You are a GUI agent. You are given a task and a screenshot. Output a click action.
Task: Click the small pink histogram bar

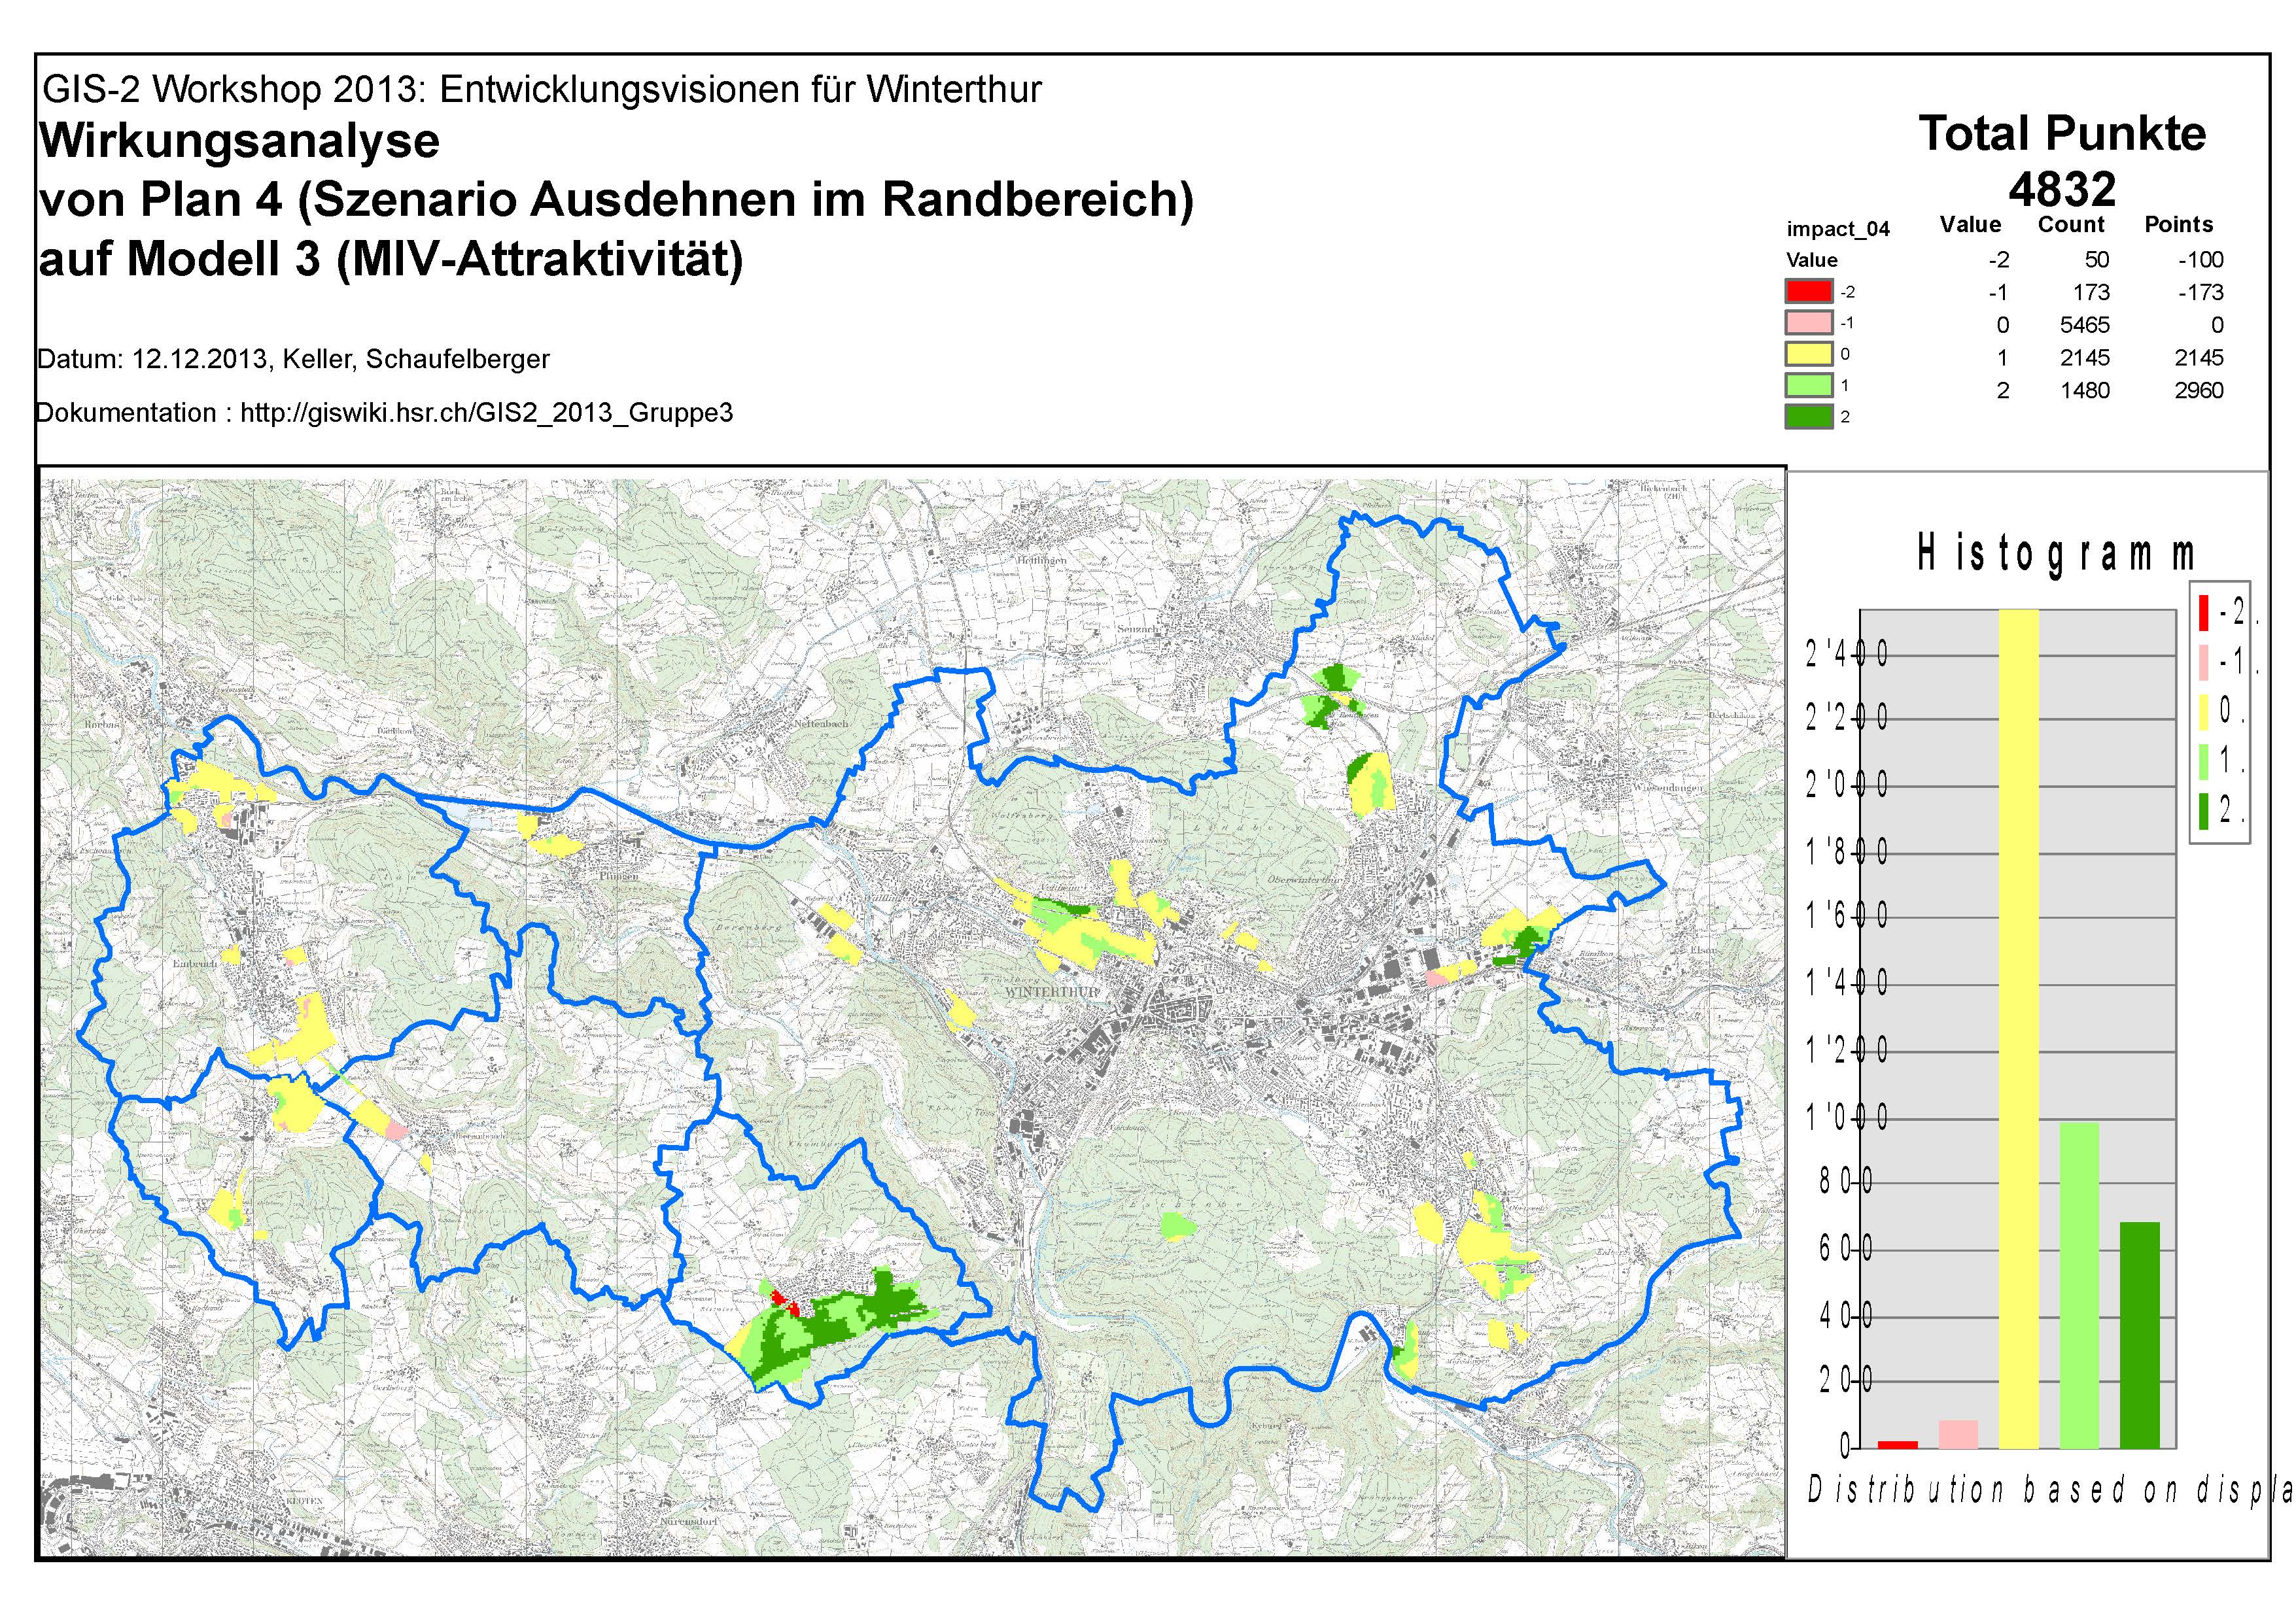click(x=1958, y=1434)
